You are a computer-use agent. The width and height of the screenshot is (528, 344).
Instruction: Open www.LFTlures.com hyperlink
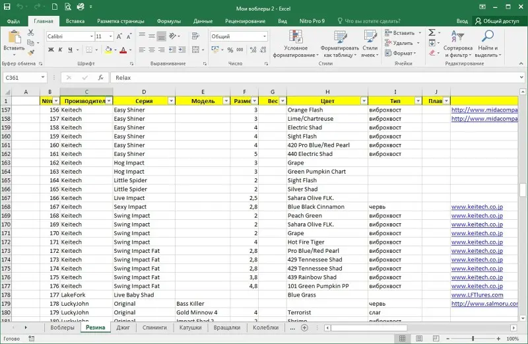tap(477, 294)
